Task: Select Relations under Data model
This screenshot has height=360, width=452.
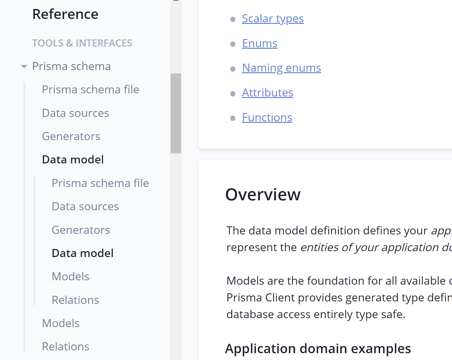Action: click(75, 300)
